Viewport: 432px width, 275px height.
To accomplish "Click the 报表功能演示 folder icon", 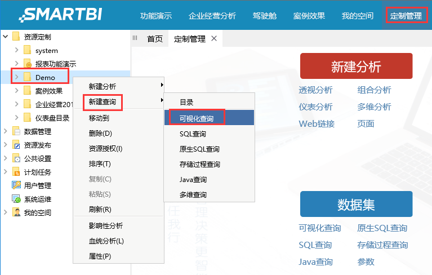I will (27, 64).
